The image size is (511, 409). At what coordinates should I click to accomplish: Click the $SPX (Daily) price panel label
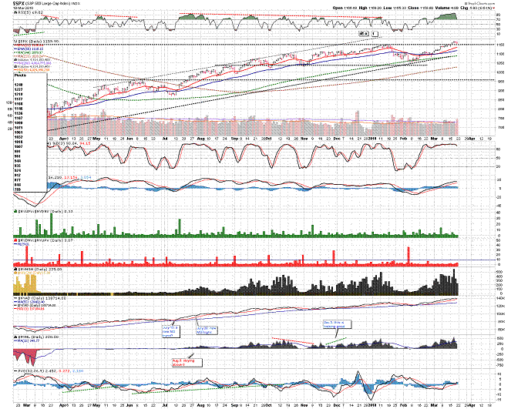38,42
